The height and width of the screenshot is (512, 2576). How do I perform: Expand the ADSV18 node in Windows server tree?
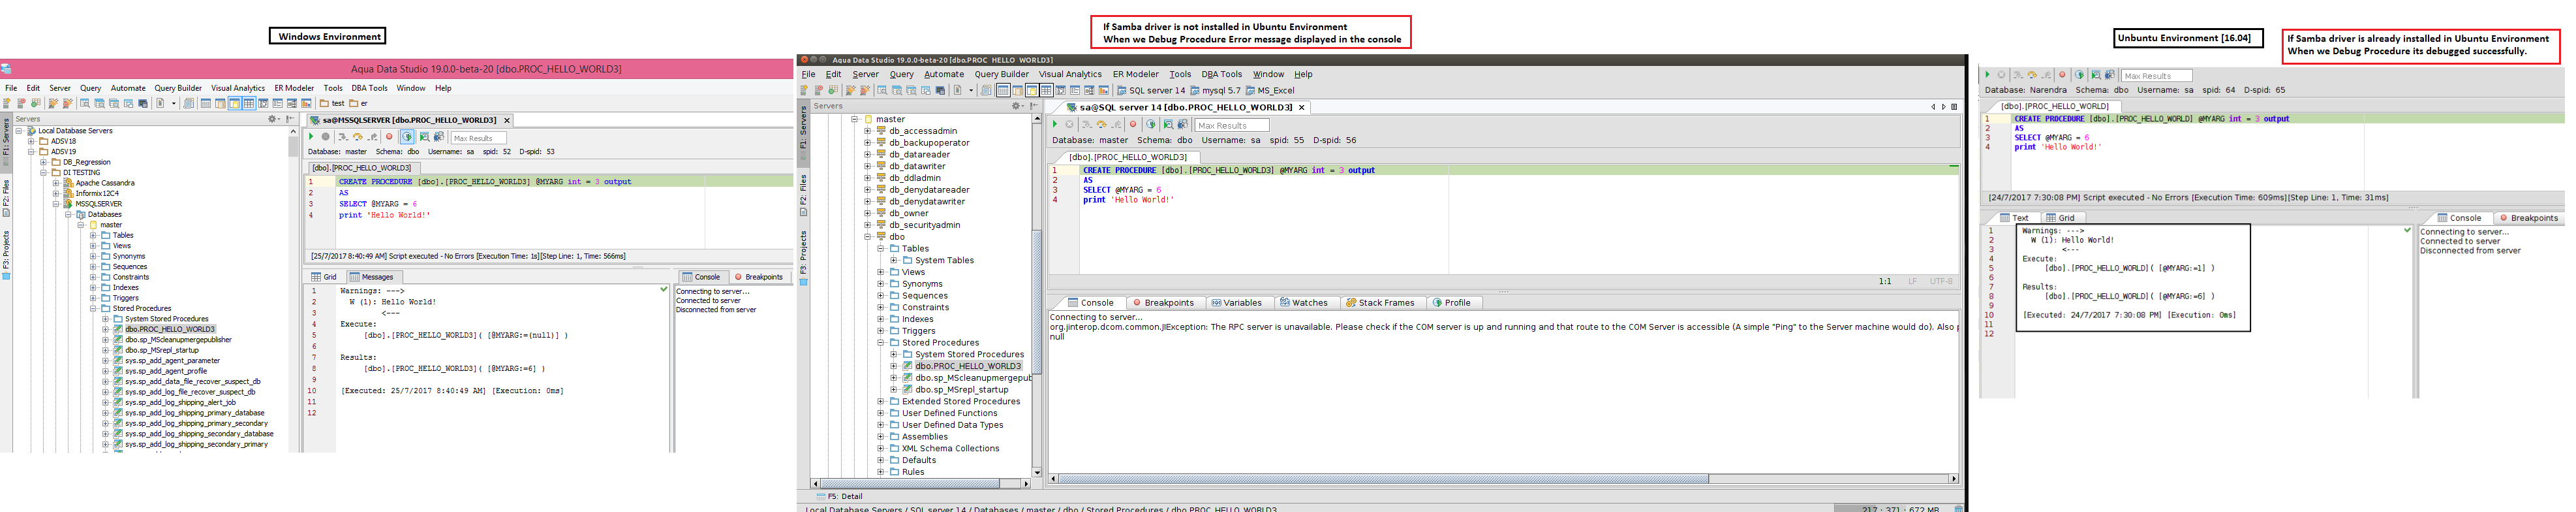pos(31,141)
